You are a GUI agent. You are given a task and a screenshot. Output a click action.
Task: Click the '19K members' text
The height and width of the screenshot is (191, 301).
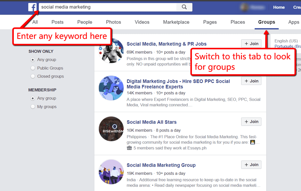[x=139, y=173]
